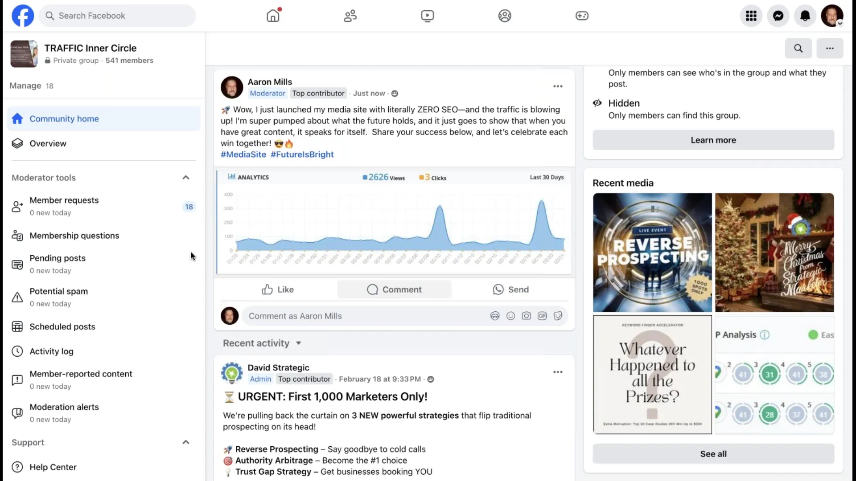Image resolution: width=856 pixels, height=481 pixels.
Task: Open Messenger from the top bar
Action: pyautogui.click(x=778, y=16)
